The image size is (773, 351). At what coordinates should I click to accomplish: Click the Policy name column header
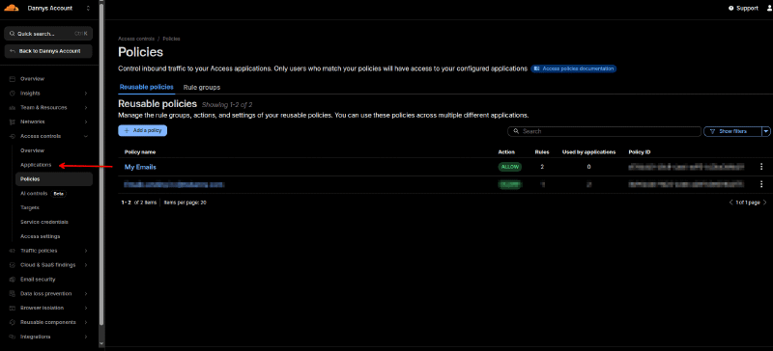140,152
